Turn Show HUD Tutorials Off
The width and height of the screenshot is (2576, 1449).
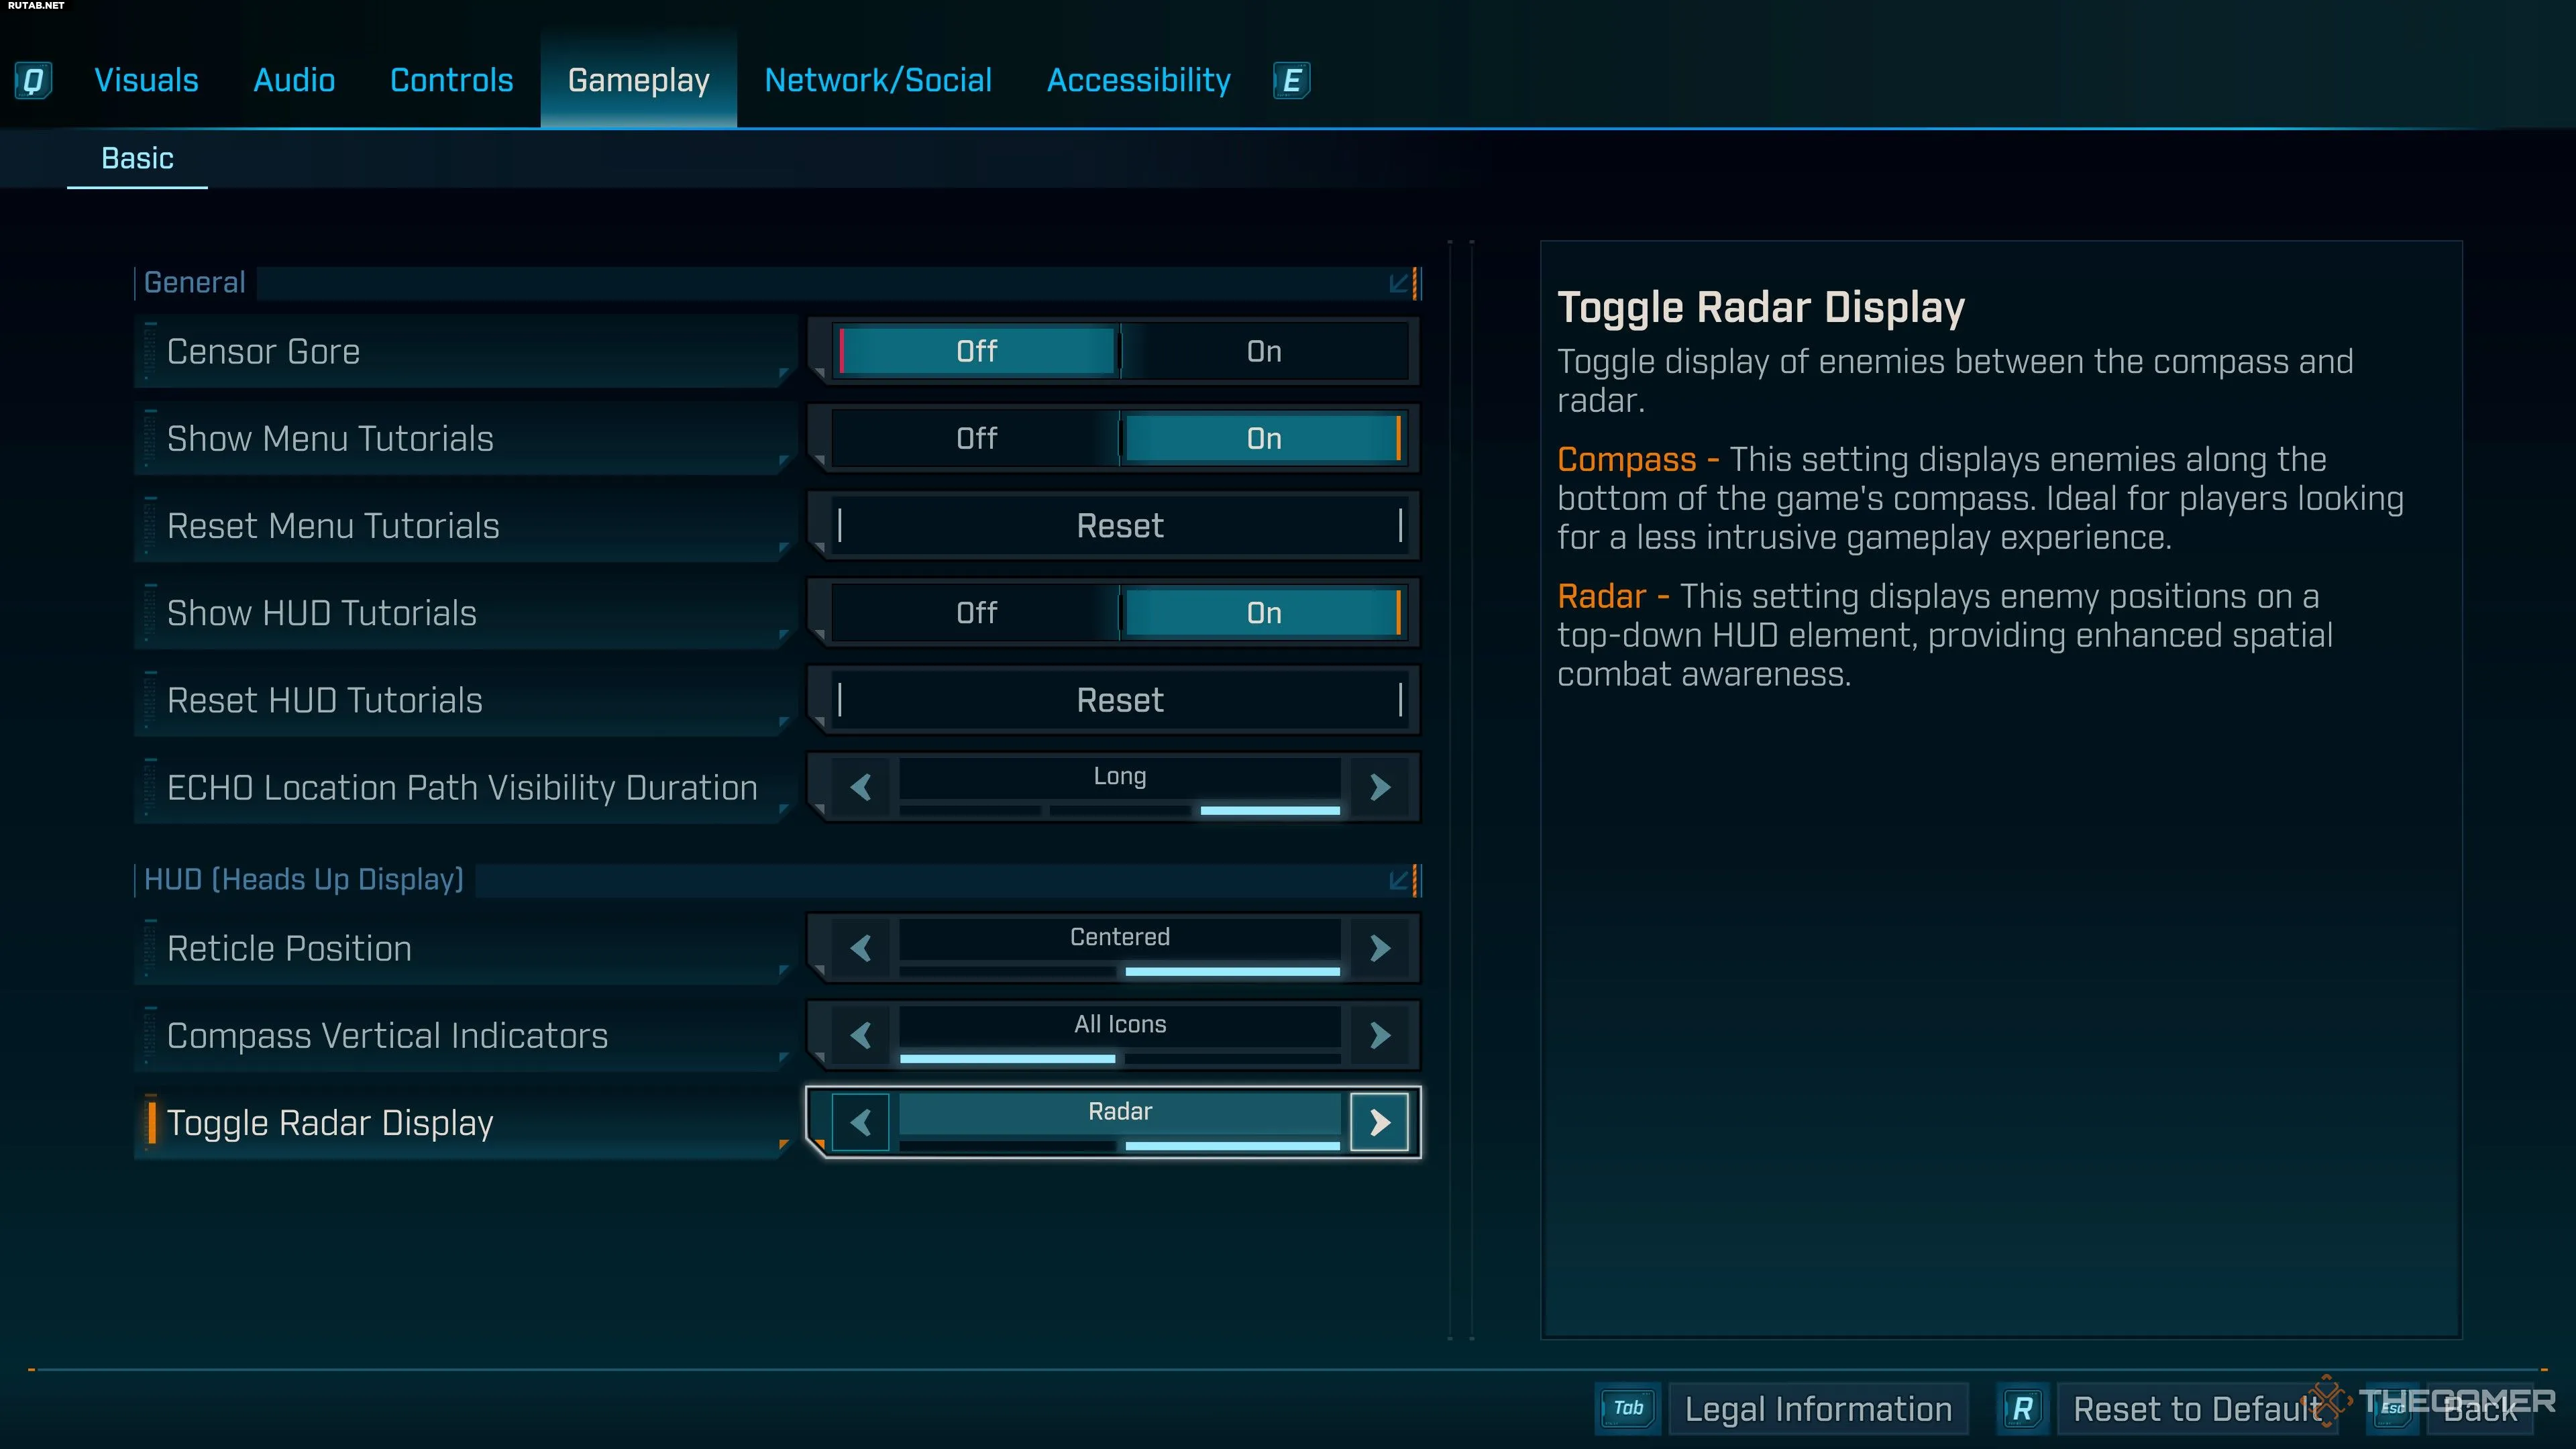pyautogui.click(x=976, y=612)
